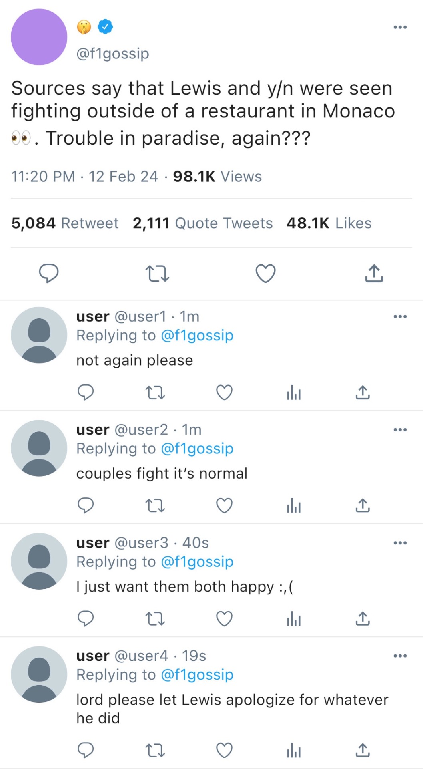Open user2's gray avatar
Image resolution: width=423 pixels, height=769 pixels.
pos(39,448)
